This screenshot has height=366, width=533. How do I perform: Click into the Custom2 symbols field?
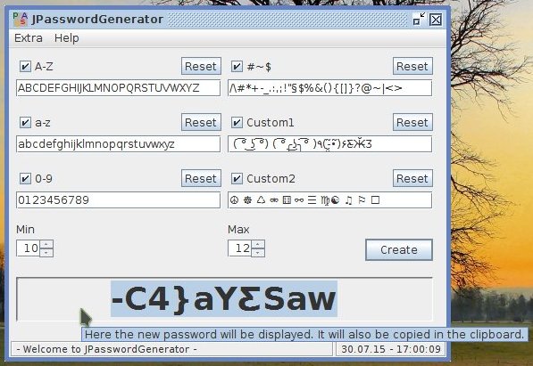click(x=330, y=200)
